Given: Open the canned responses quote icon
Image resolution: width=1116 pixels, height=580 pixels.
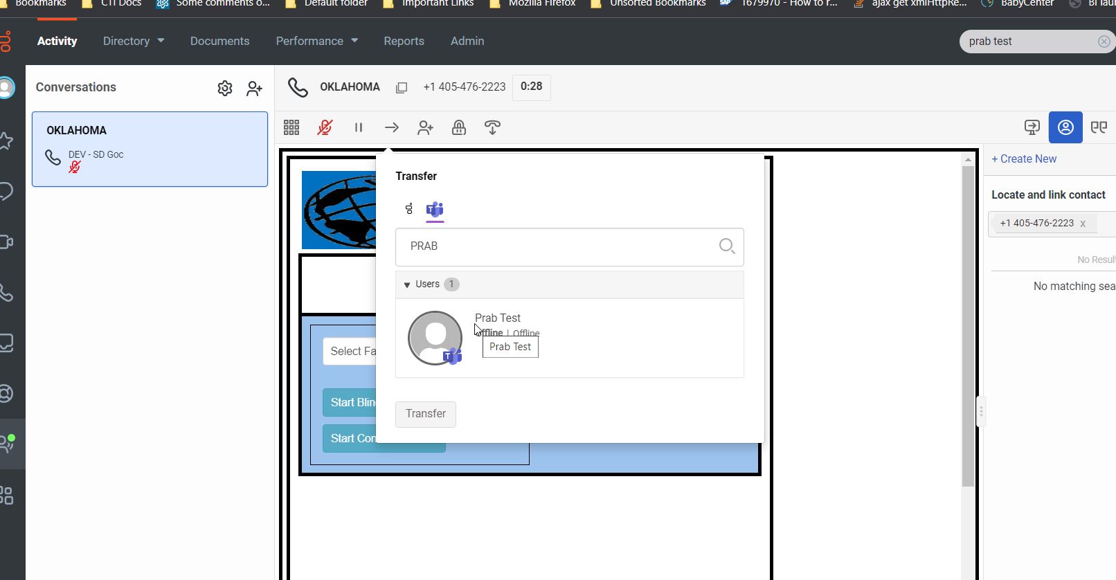Looking at the screenshot, I should tap(1099, 127).
